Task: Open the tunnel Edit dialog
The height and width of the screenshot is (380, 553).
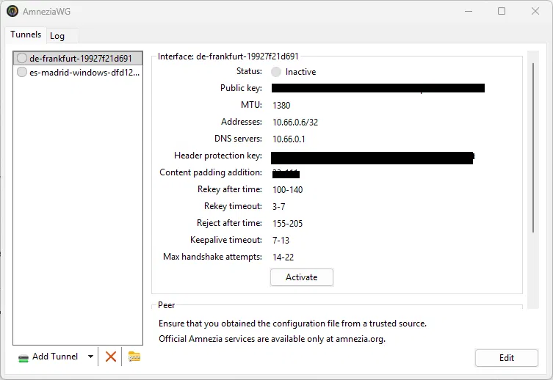Action: click(507, 358)
